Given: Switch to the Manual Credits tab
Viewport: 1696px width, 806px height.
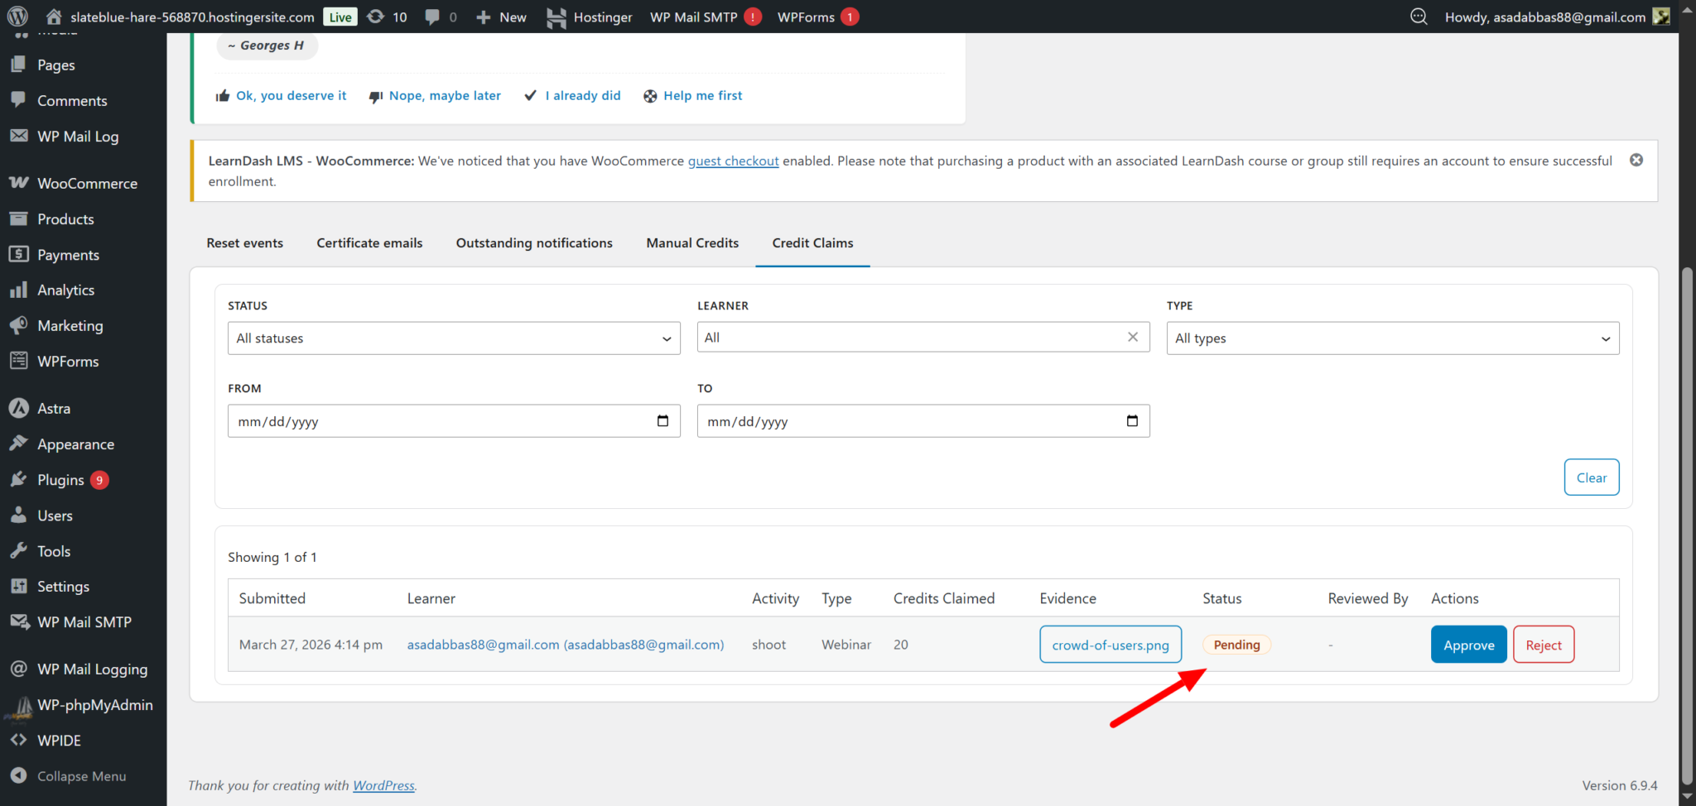Looking at the screenshot, I should [692, 242].
